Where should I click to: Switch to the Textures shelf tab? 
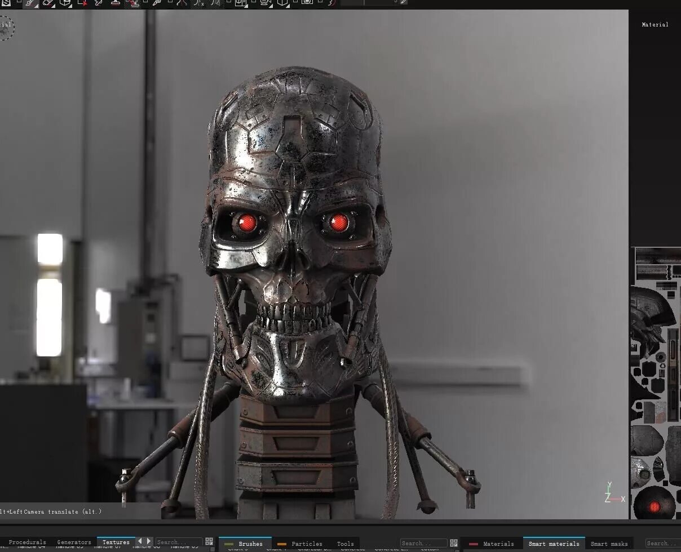pyautogui.click(x=116, y=542)
